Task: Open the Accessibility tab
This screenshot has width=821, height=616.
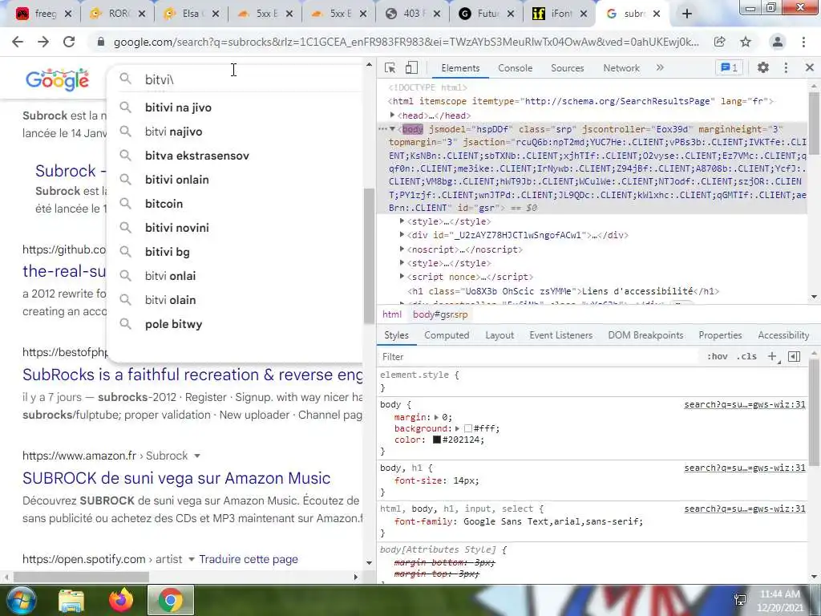Action: click(x=783, y=335)
